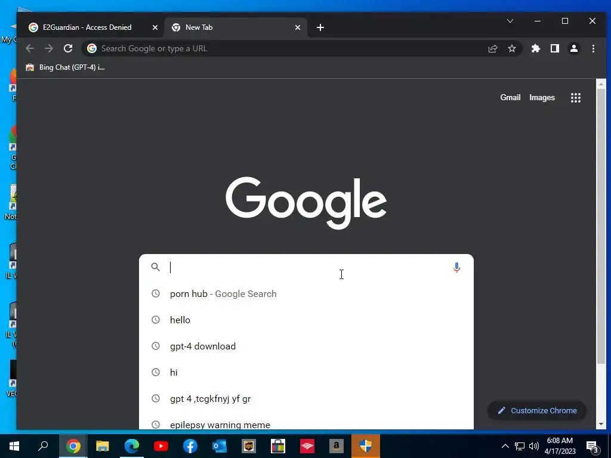The image size is (611, 458).
Task: Start voice search with the microphone icon
Action: pos(456,268)
